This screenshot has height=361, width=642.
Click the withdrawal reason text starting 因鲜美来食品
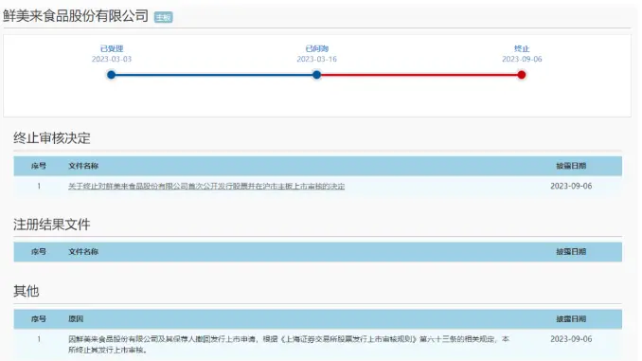point(289,345)
